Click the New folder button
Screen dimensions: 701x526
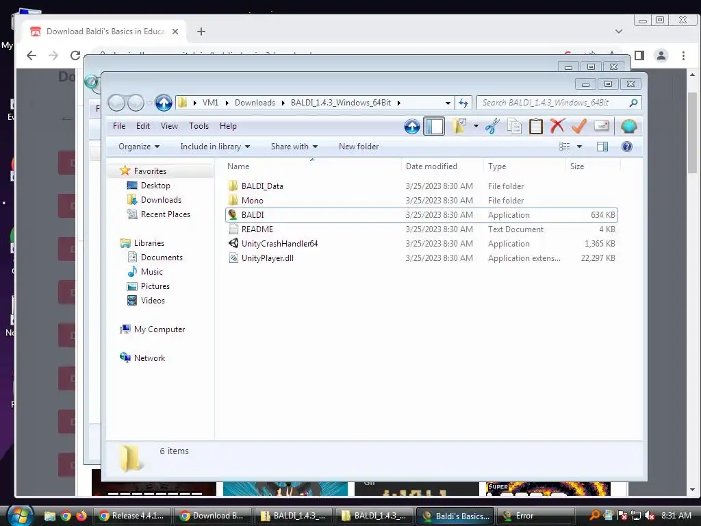[x=359, y=147]
